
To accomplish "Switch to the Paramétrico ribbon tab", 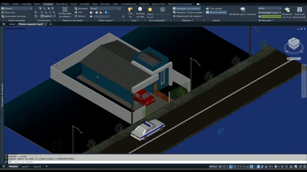I will tap(61, 4).
